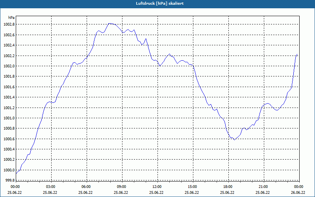315x197 pixels.
Task: Click the "25.06.22" date under 09:00
Action: (x=121, y=193)
